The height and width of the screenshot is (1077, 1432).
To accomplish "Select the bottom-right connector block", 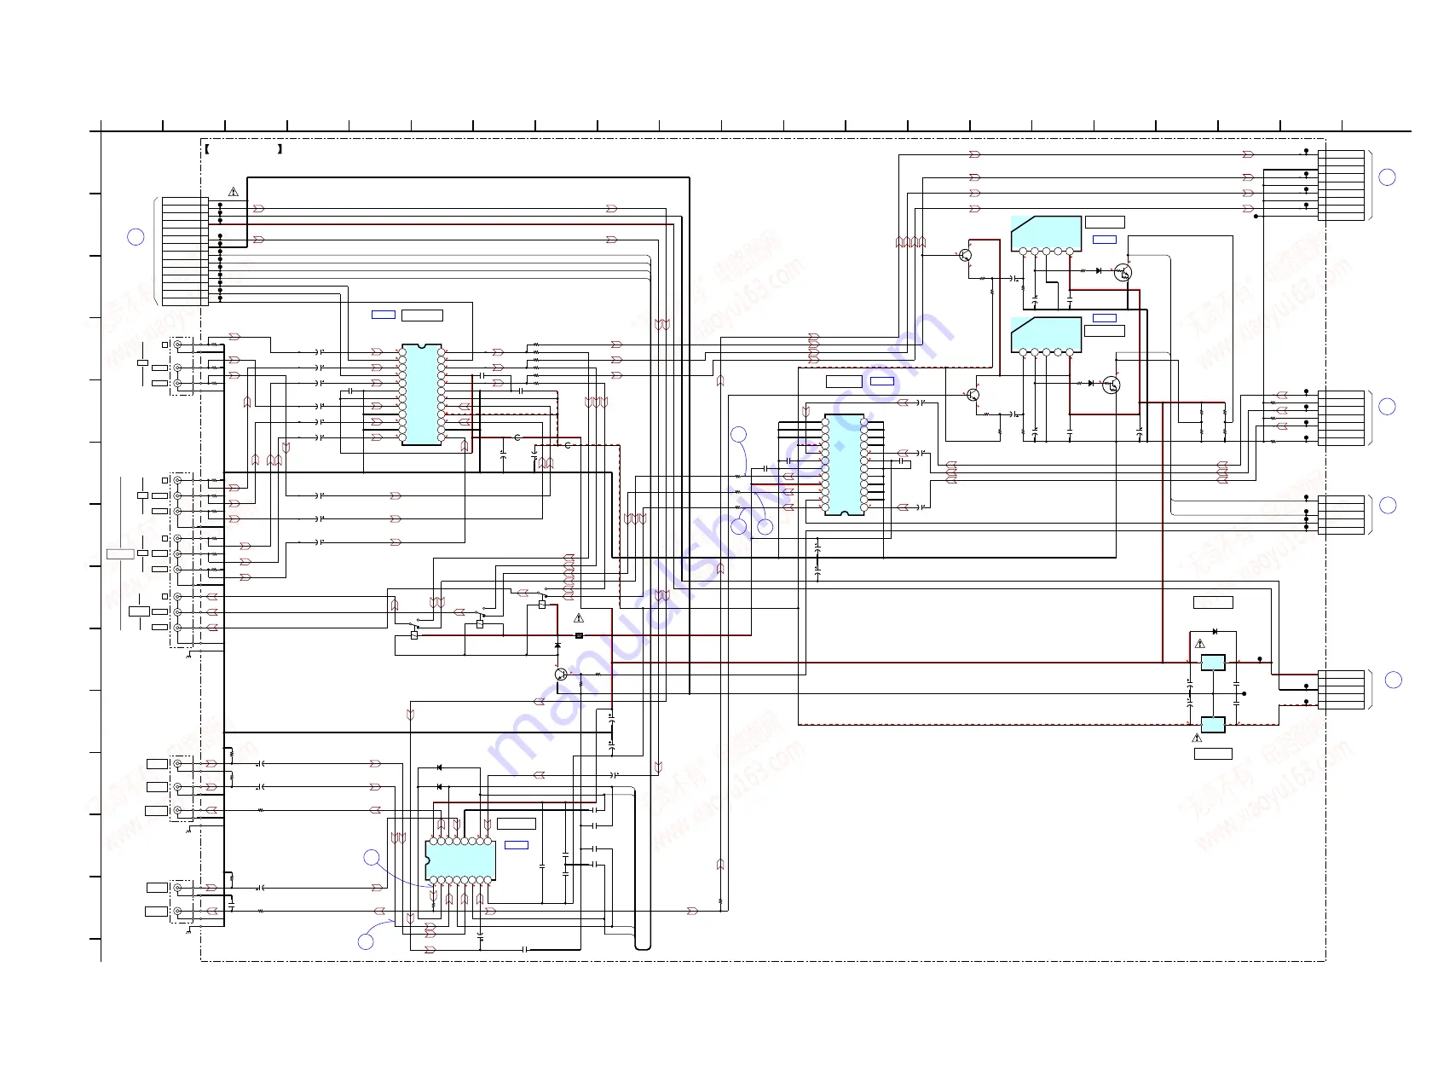I will (x=1341, y=690).
